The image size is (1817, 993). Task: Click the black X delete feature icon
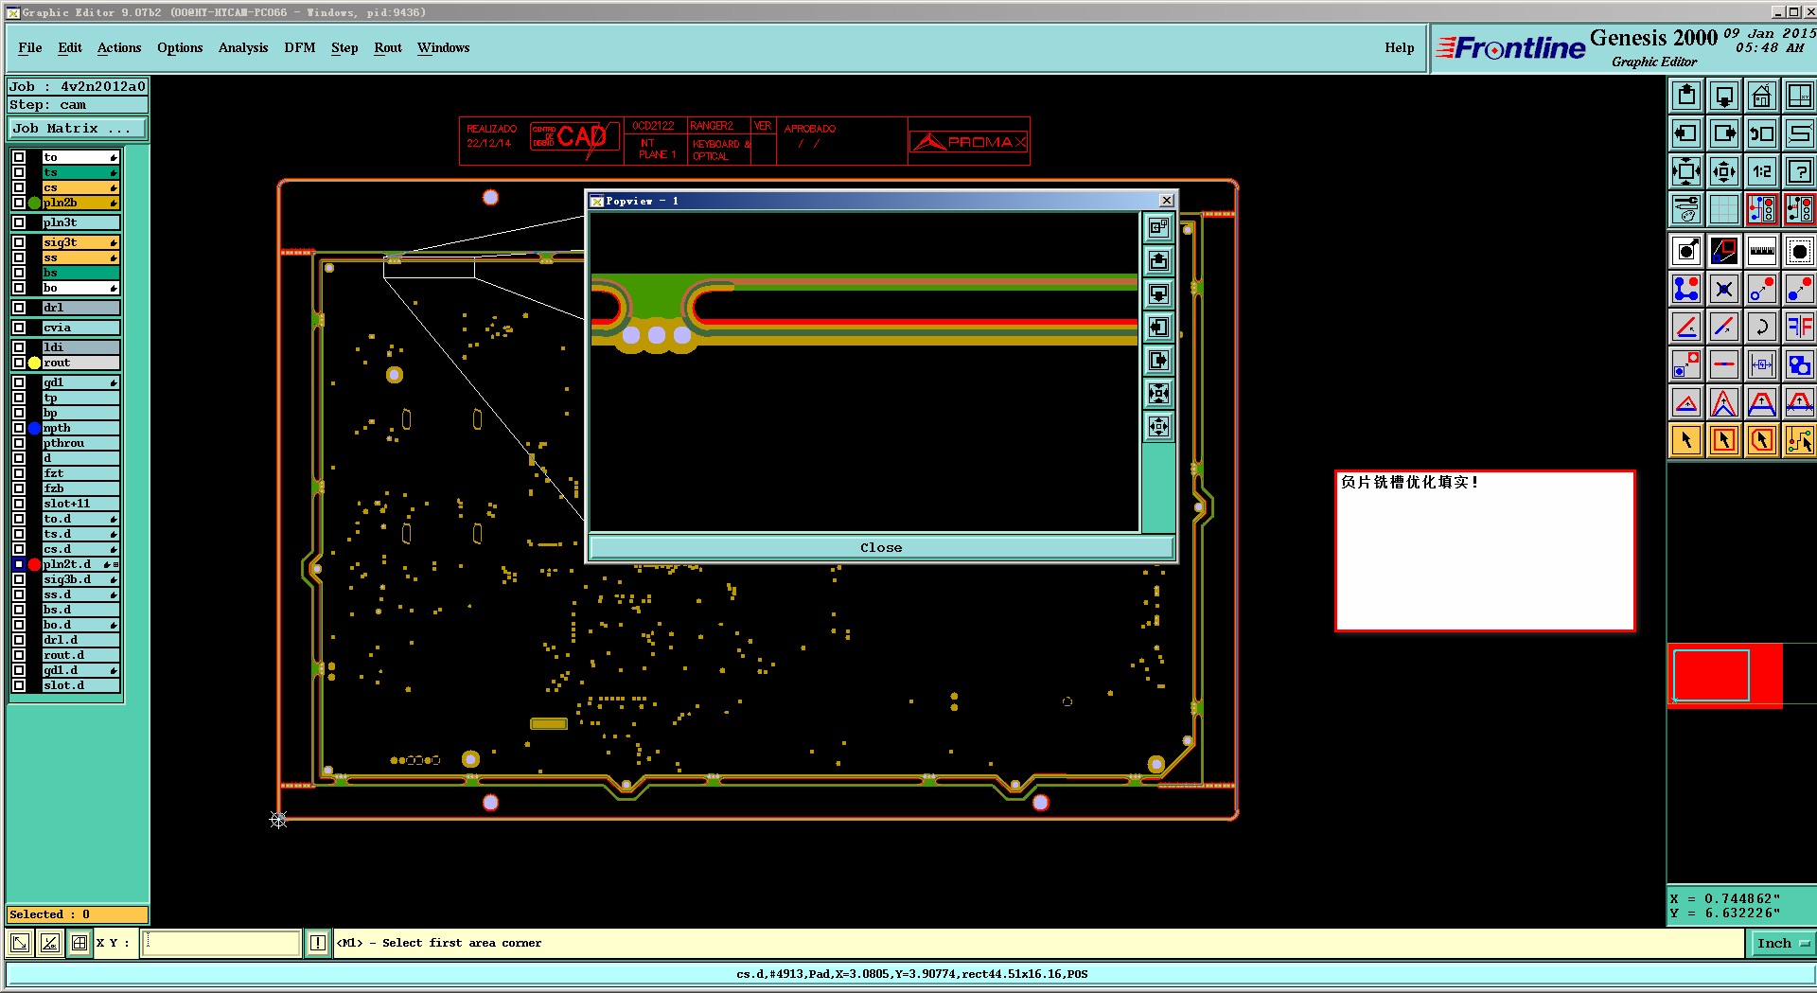[1724, 289]
